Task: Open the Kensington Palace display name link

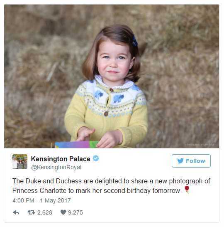Action: pyautogui.click(x=61, y=159)
